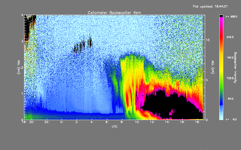Click the 22: tick on the time axis
Screen dimensions: 241x150
tap(47, 122)
